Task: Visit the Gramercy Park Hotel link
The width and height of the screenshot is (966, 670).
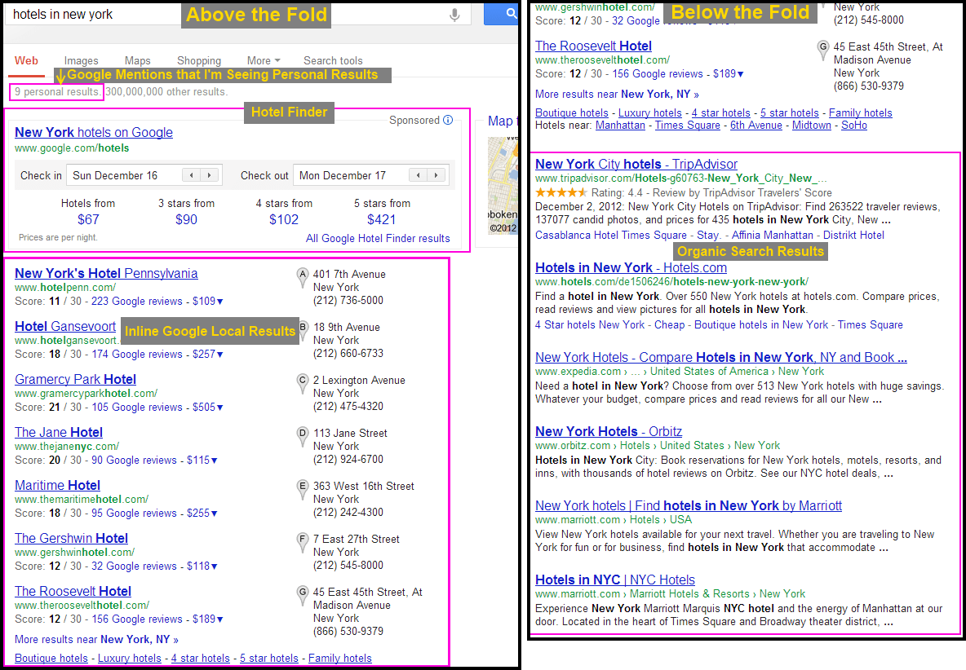Action: tap(75, 379)
